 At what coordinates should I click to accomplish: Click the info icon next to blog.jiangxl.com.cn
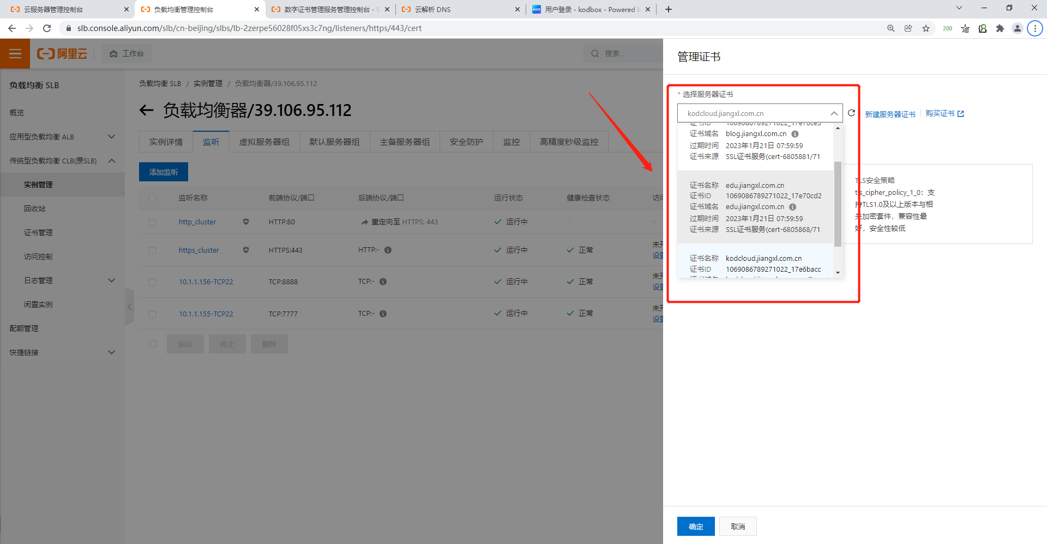point(795,134)
